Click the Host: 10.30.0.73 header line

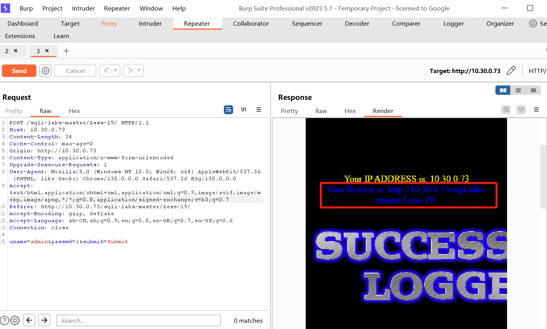click(37, 130)
